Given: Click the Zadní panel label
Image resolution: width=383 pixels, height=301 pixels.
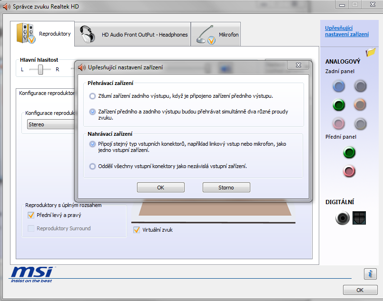Looking at the screenshot, I should 340,71.
